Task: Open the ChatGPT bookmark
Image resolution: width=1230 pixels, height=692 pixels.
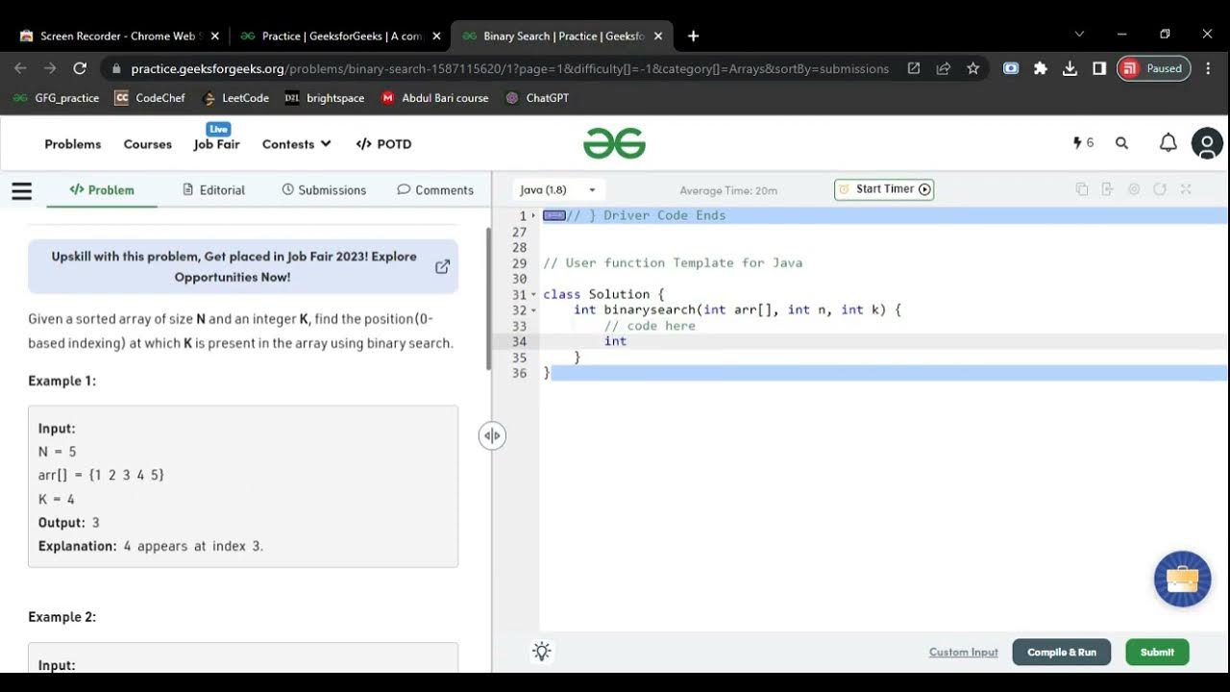Action: (538, 98)
